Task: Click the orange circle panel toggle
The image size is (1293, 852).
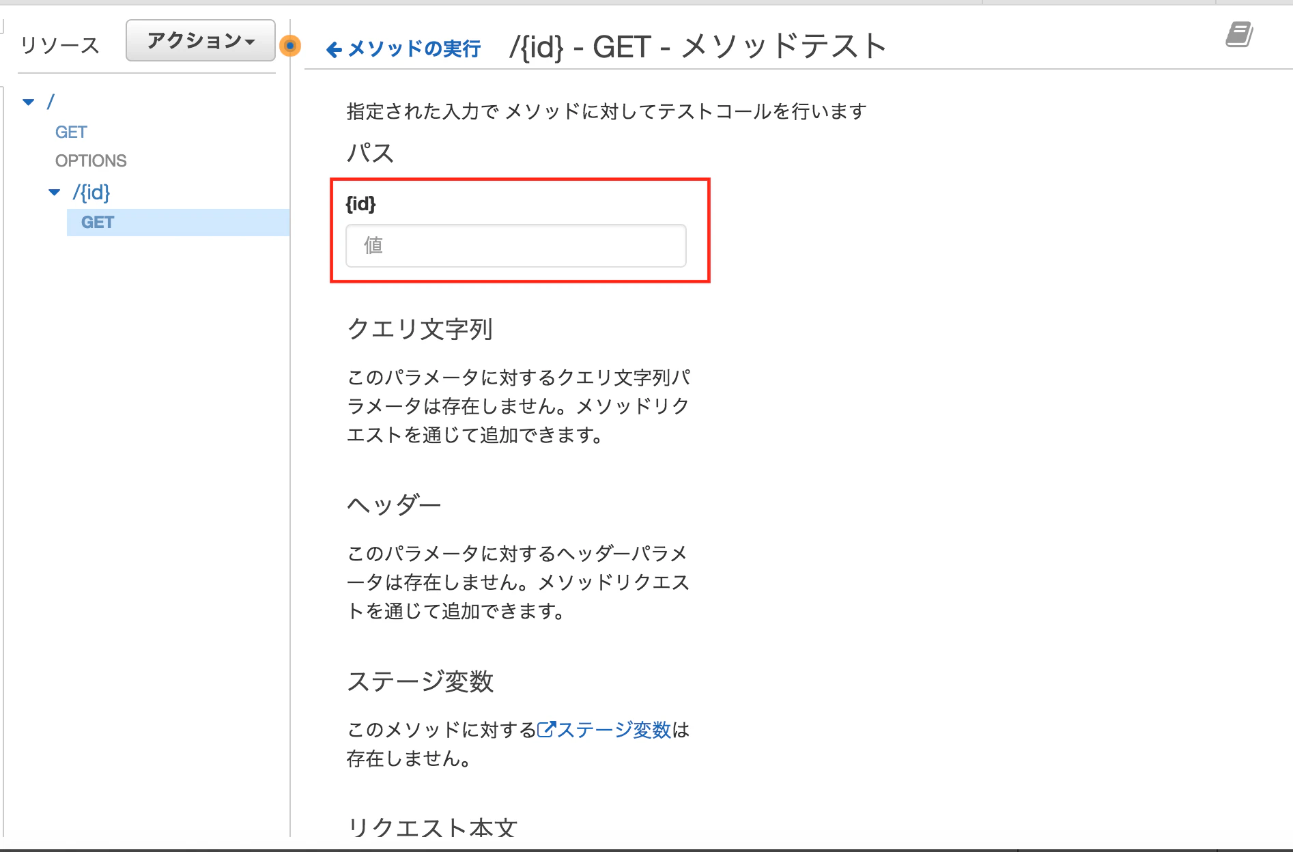Action: coord(290,46)
